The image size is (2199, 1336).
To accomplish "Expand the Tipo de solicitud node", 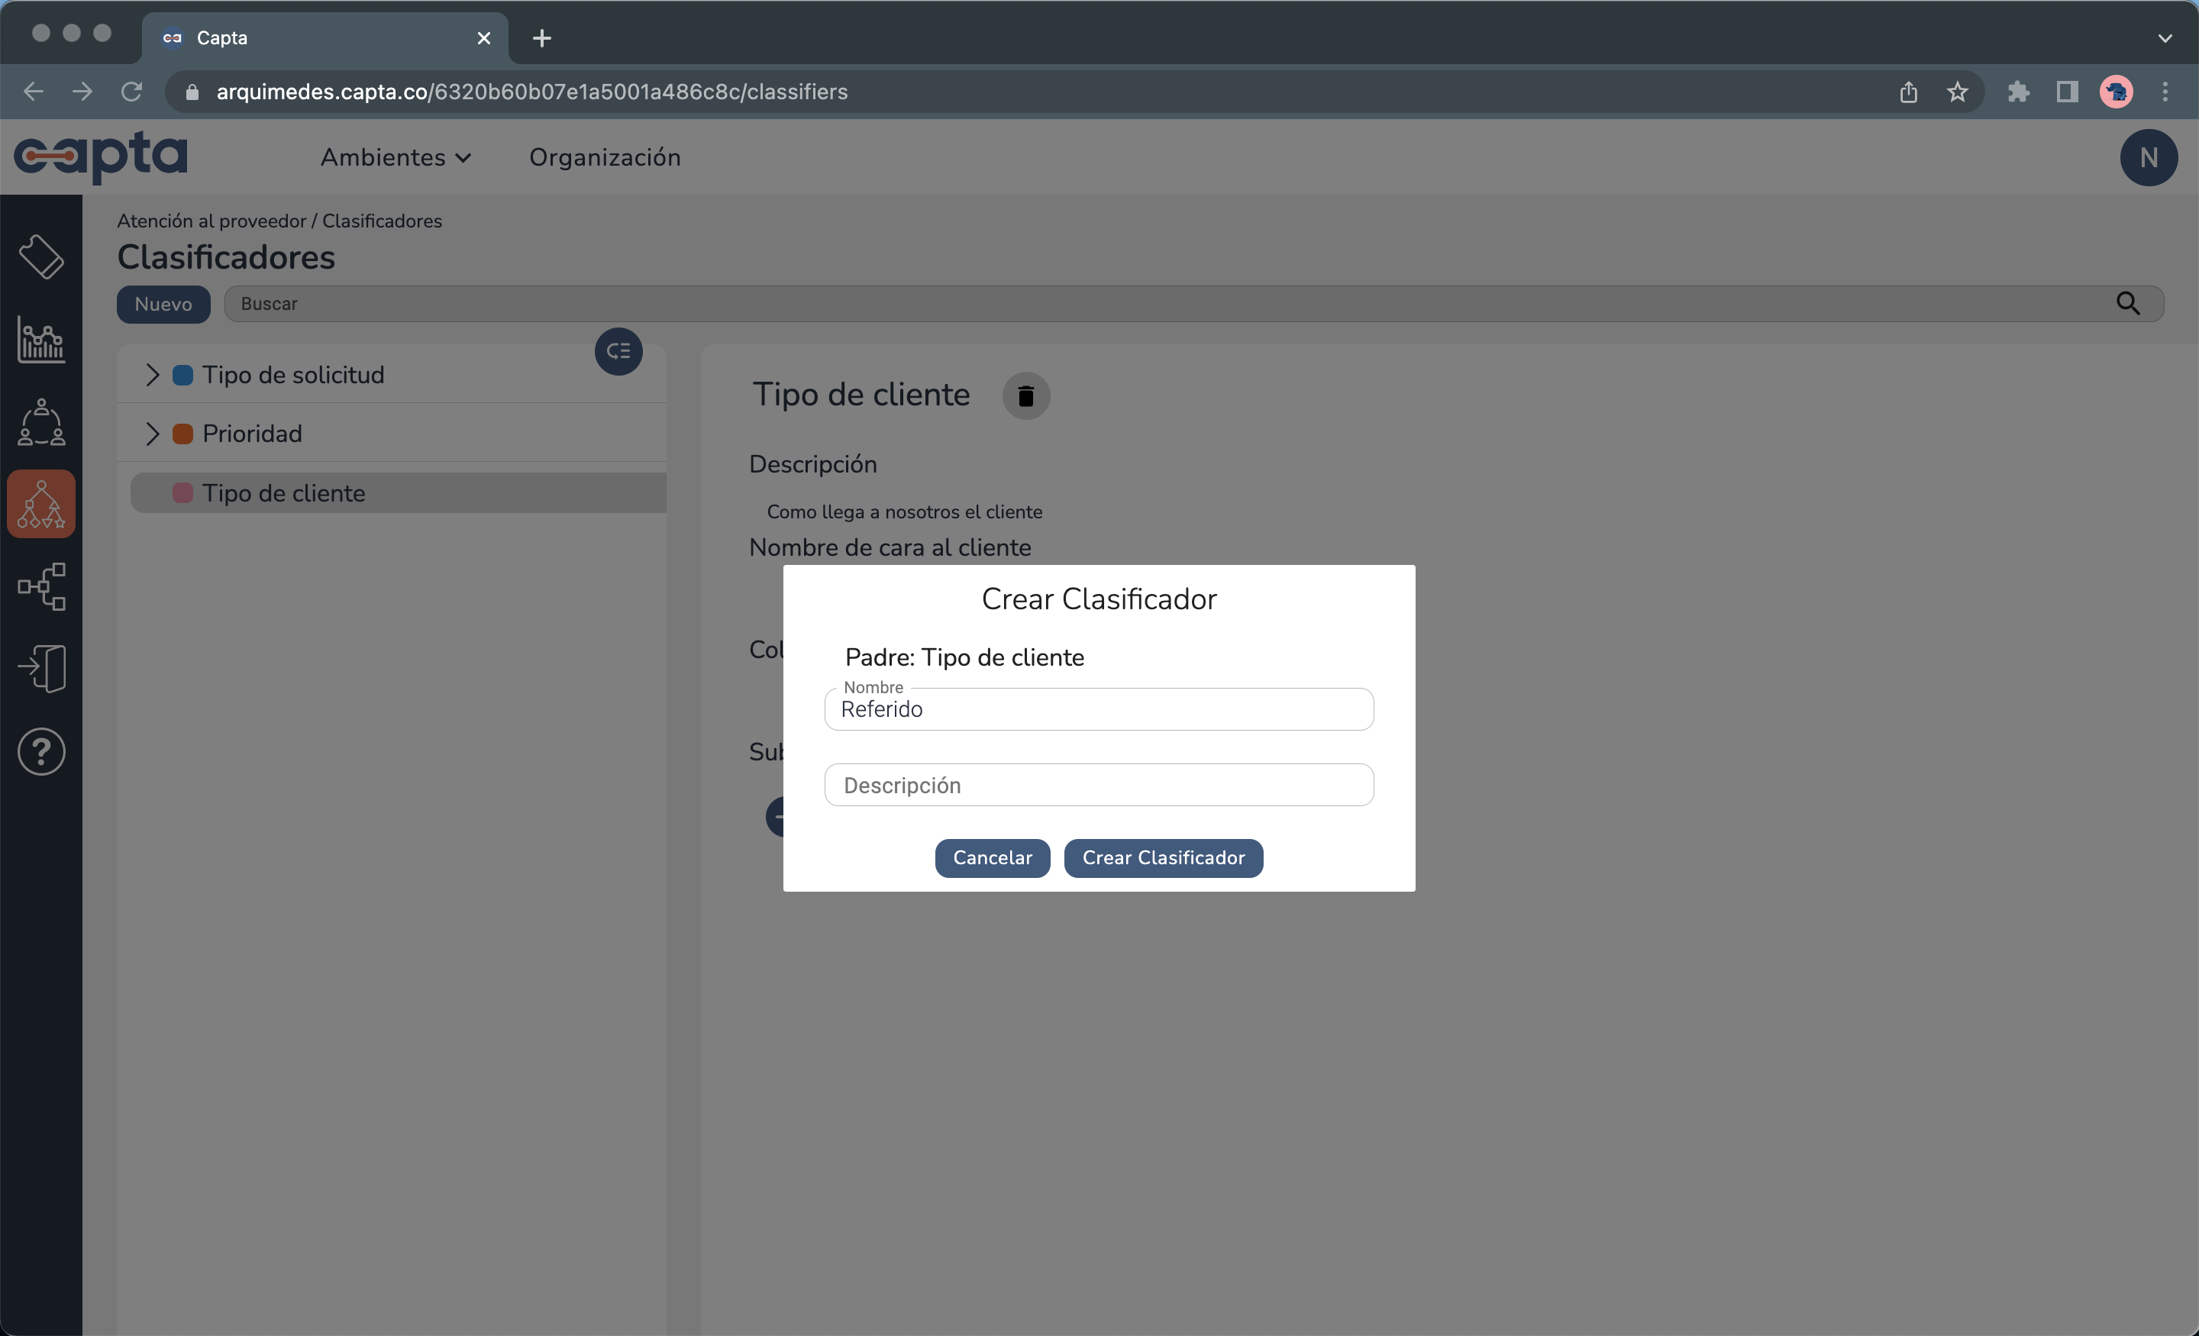I will point(153,375).
